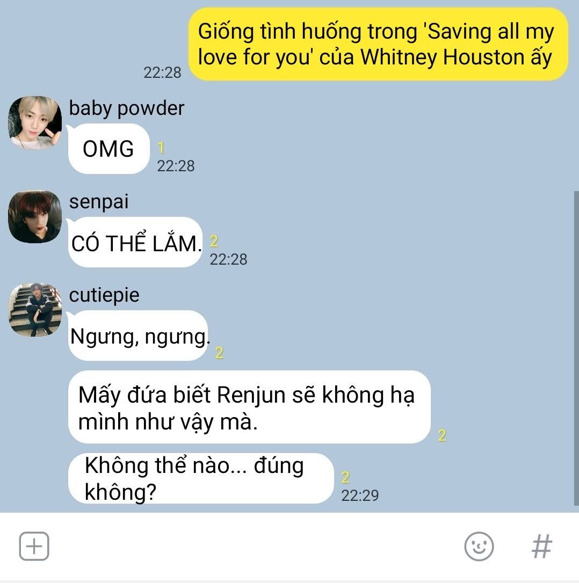Tap the hashtag search icon
Image resolution: width=579 pixels, height=583 pixels.
point(542,546)
